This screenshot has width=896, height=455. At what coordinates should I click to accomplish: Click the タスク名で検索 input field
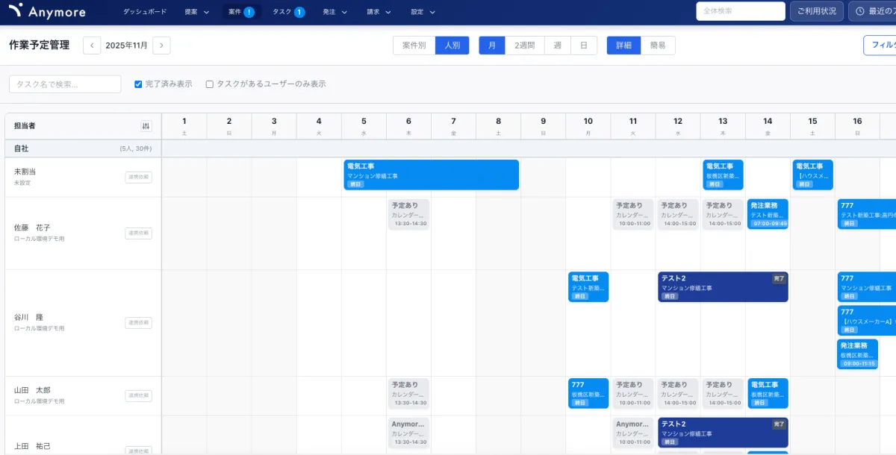[x=65, y=84]
